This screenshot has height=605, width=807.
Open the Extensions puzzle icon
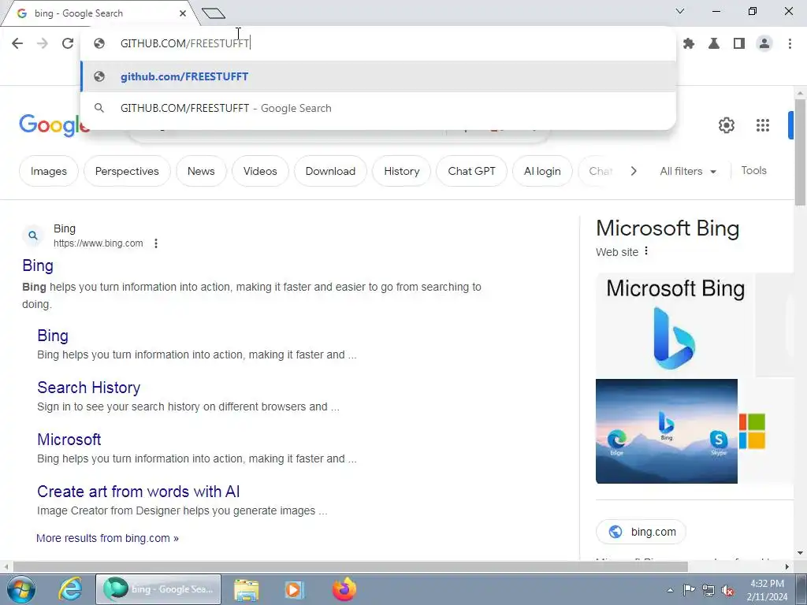(x=689, y=44)
